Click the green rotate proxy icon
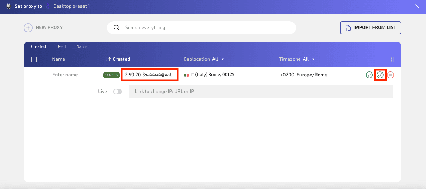Image resolution: width=426 pixels, height=189 pixels. (369, 75)
